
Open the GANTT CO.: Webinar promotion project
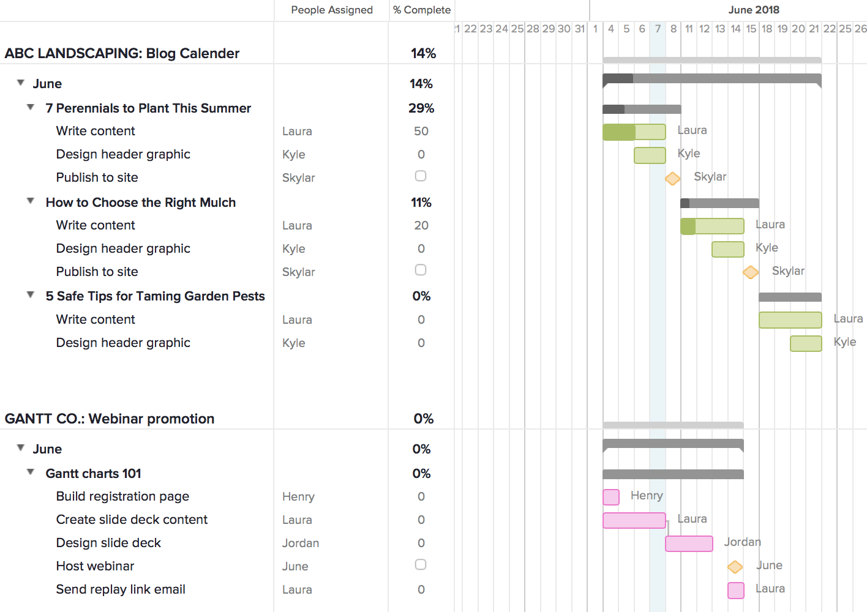[x=109, y=419]
